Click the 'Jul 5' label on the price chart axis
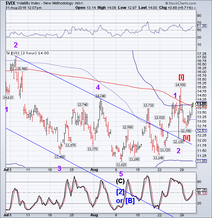This screenshot has width=212, height=218. pos(8,170)
